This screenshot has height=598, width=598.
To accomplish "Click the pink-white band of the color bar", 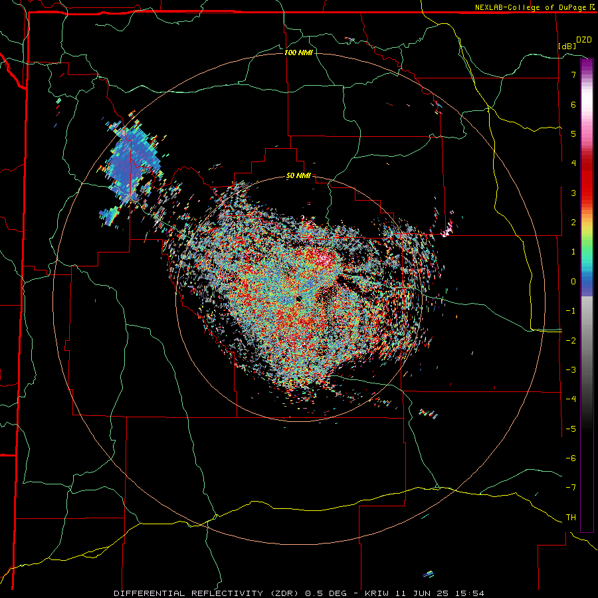I will coord(587,114).
